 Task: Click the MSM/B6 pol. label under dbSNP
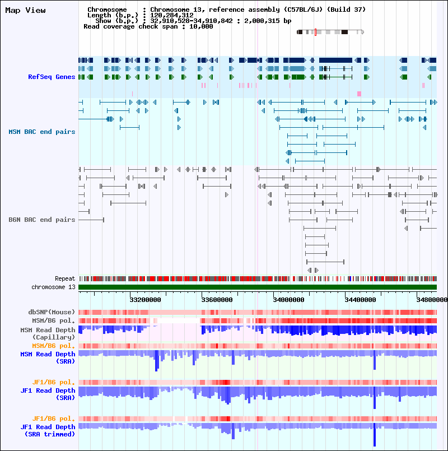(x=53, y=320)
